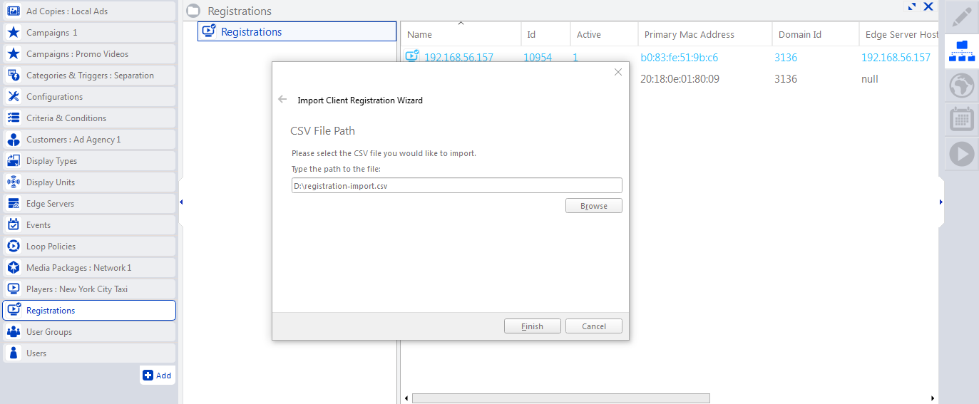Close the Import Client Registration Wizard dialog
Viewport: 979px width, 404px height.
[x=617, y=72]
